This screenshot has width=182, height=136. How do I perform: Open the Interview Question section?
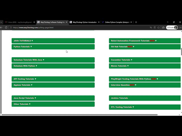click(x=145, y=85)
